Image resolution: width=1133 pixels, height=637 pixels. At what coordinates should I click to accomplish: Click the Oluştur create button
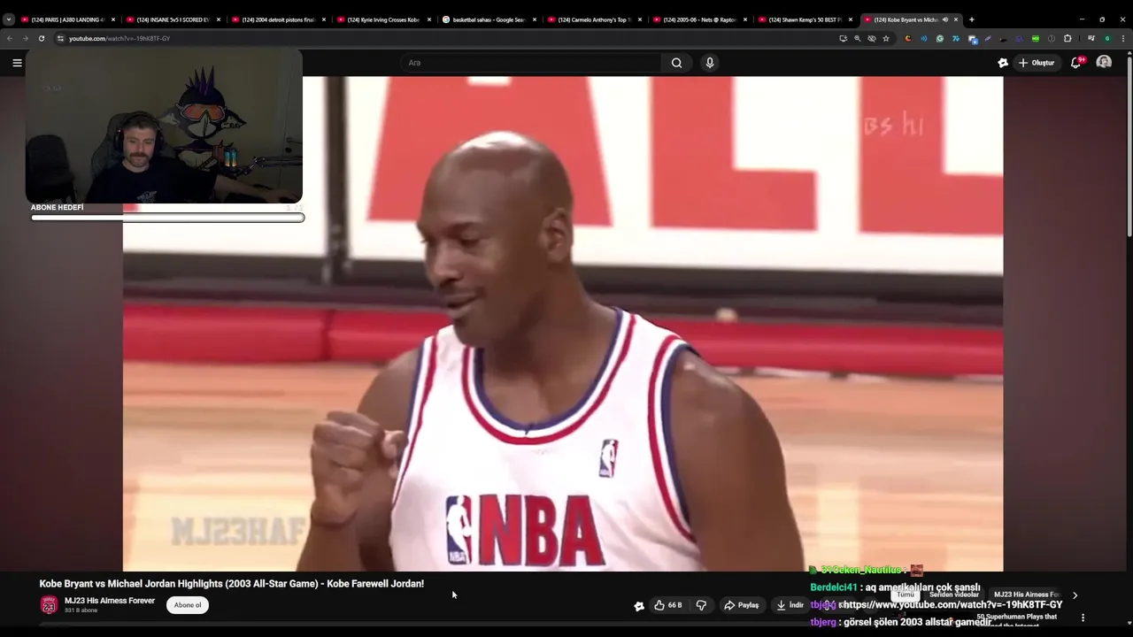(1037, 63)
